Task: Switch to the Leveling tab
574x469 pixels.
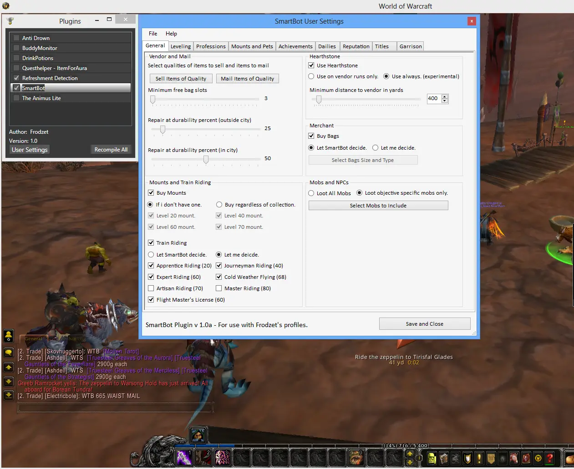Action: click(181, 46)
